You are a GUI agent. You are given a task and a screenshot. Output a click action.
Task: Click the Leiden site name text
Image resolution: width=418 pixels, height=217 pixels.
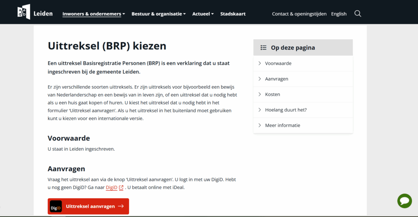tap(43, 13)
